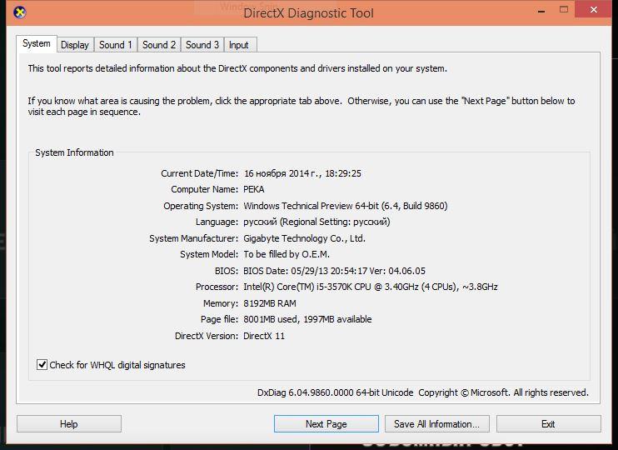Go to the Sound 3 tab
This screenshot has width=618, height=450.
click(202, 45)
